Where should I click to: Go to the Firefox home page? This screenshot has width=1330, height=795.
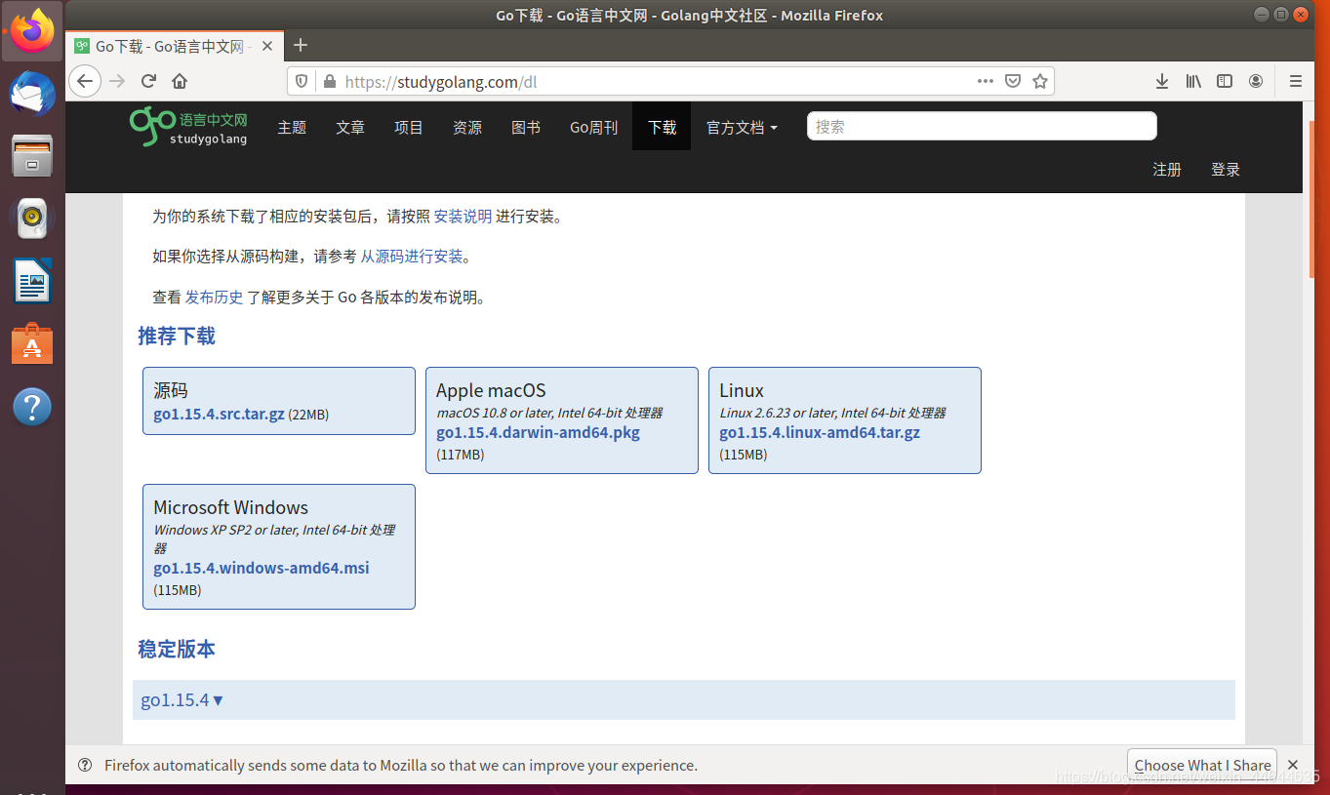pyautogui.click(x=180, y=81)
